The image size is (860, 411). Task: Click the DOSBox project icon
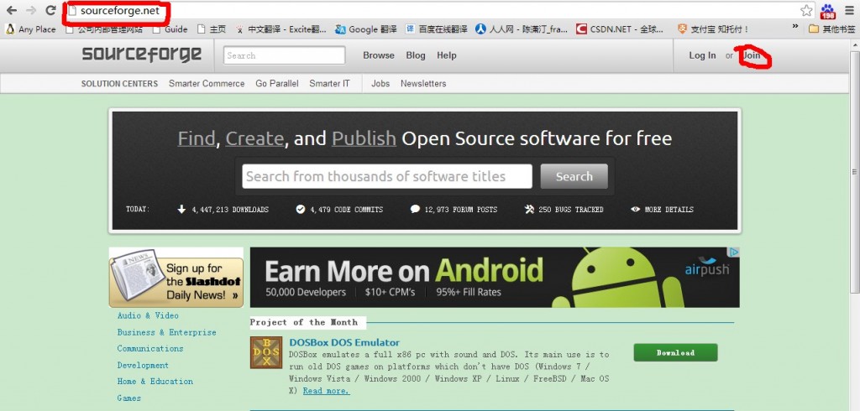pyautogui.click(x=266, y=352)
